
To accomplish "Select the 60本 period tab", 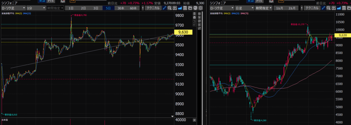I will tap(133, 8).
